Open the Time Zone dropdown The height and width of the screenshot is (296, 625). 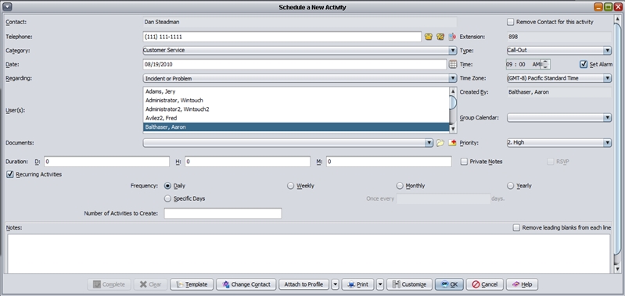pyautogui.click(x=607, y=78)
